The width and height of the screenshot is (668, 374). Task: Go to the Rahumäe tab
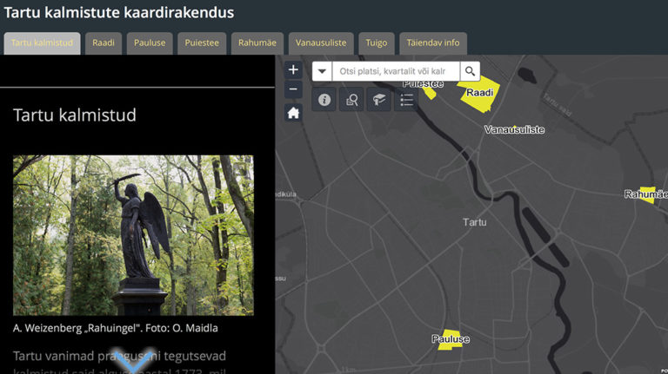click(257, 43)
